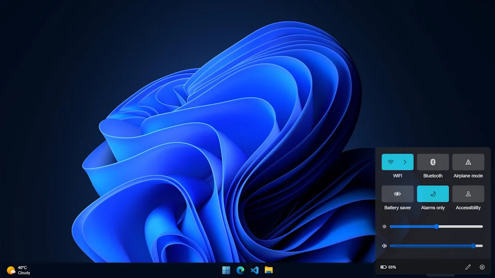Click the Battery saver icon

tap(397, 194)
